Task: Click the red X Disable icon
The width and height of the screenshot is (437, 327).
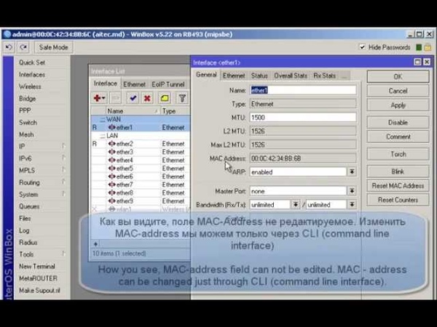Action: (147, 97)
